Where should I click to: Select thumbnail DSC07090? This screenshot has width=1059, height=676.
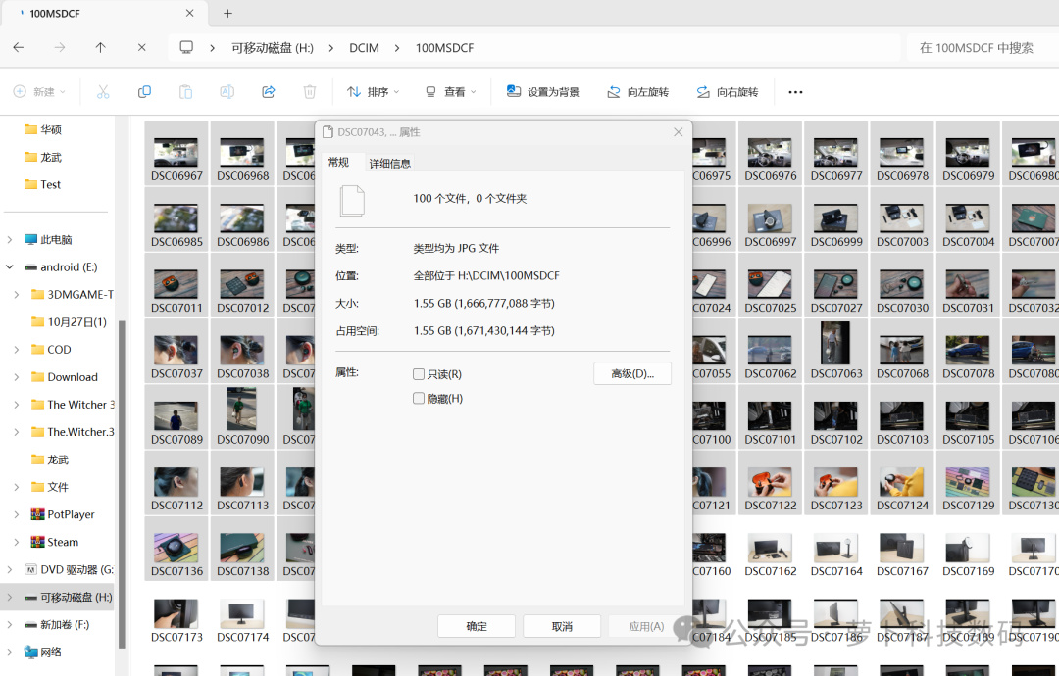pyautogui.click(x=242, y=416)
